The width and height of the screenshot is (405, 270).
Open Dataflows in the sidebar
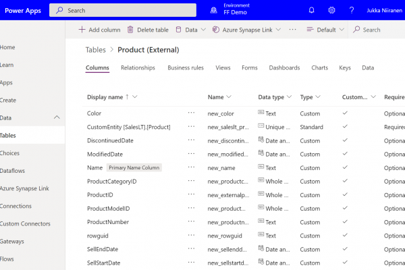click(12, 171)
